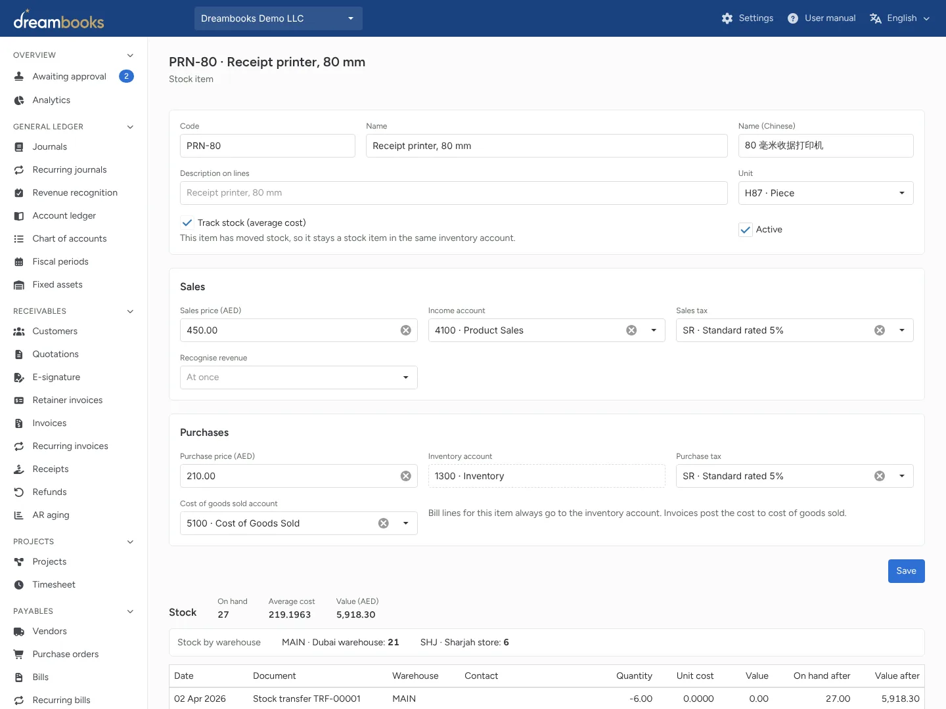Click the Save button

pyautogui.click(x=906, y=571)
